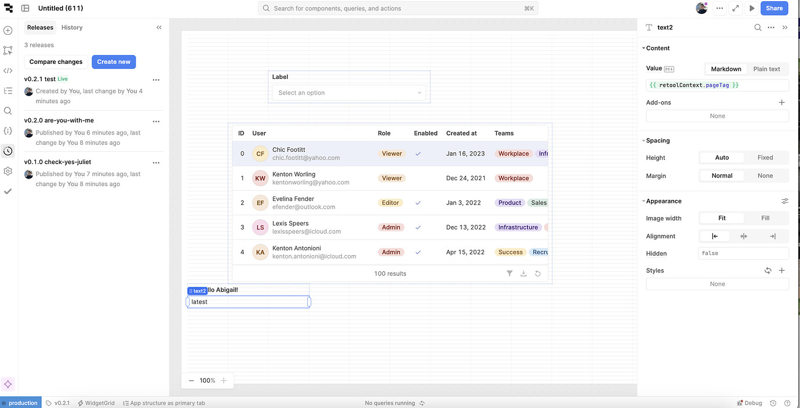800x408 pixels.
Task: Set Margin to Normal
Action: click(x=722, y=176)
